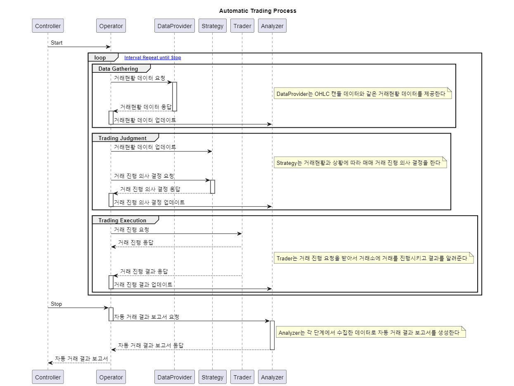This screenshot has height=386, width=514.
Task: Select the Controller lifeline box at top
Action: (x=47, y=25)
